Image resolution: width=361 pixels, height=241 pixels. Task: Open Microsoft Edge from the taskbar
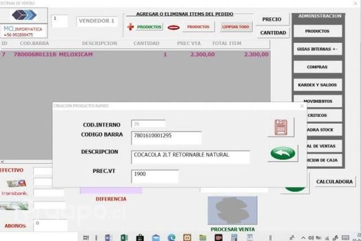pyautogui.click(x=171, y=238)
